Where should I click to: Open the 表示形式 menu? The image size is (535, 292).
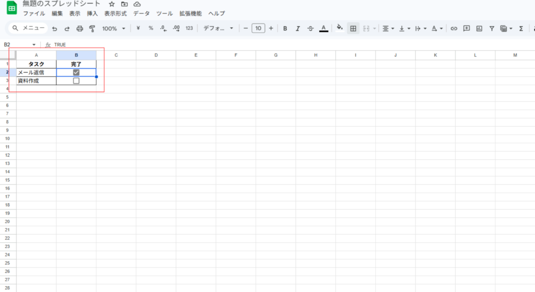click(115, 14)
